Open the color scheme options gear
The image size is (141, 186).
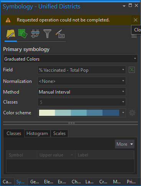coord(132,113)
